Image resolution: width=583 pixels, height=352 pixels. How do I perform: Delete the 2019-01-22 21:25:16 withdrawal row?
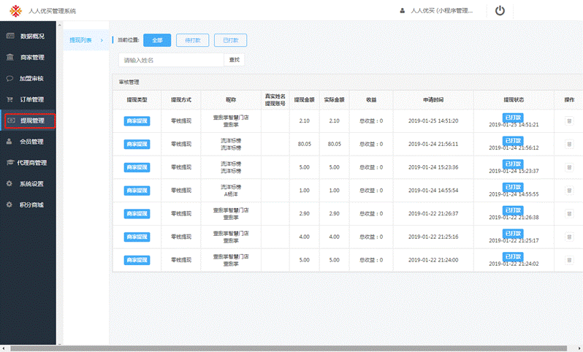point(569,237)
